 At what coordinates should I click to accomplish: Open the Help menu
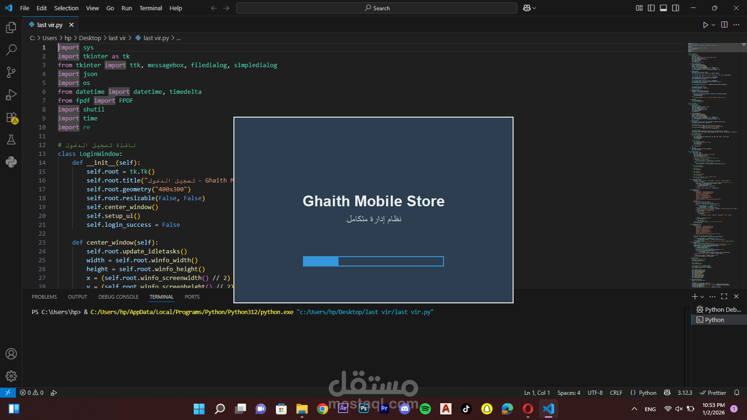tap(176, 8)
